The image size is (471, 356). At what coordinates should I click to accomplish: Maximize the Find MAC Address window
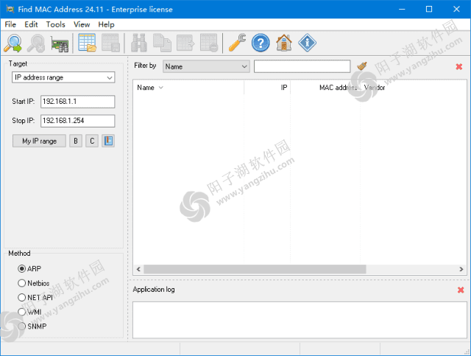(x=429, y=9)
